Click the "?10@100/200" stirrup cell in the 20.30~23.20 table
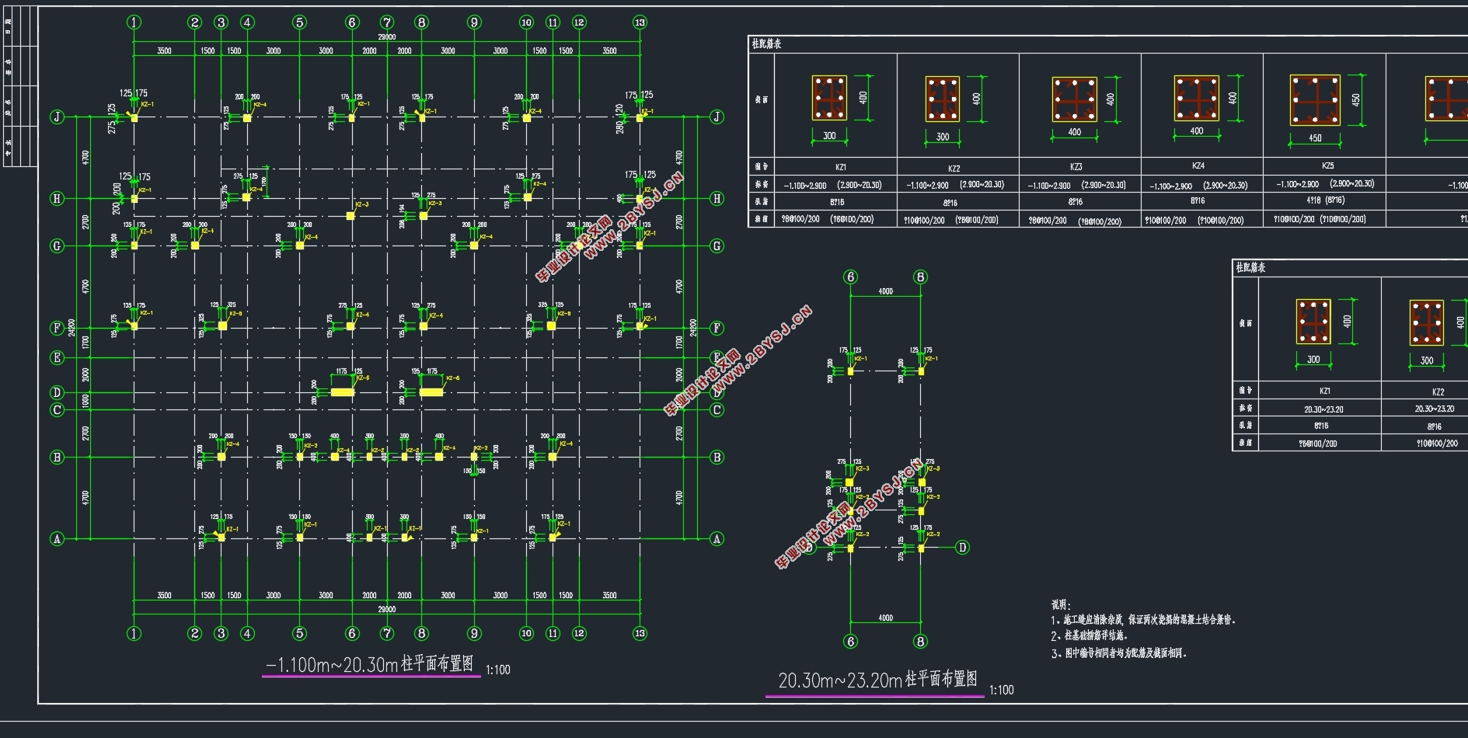 click(x=1438, y=444)
